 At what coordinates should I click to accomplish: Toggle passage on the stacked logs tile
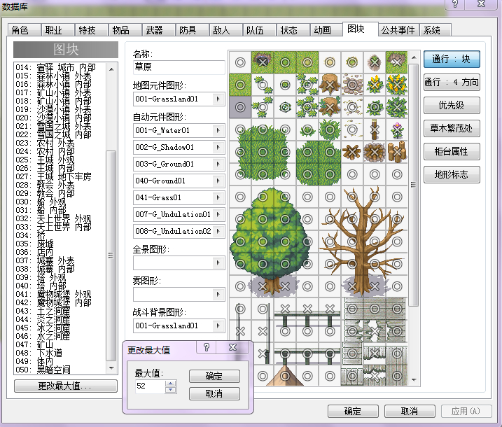(x=397, y=152)
